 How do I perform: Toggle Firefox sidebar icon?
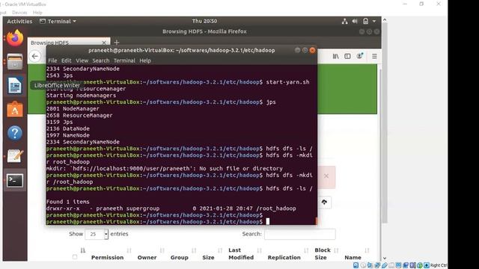point(347,56)
